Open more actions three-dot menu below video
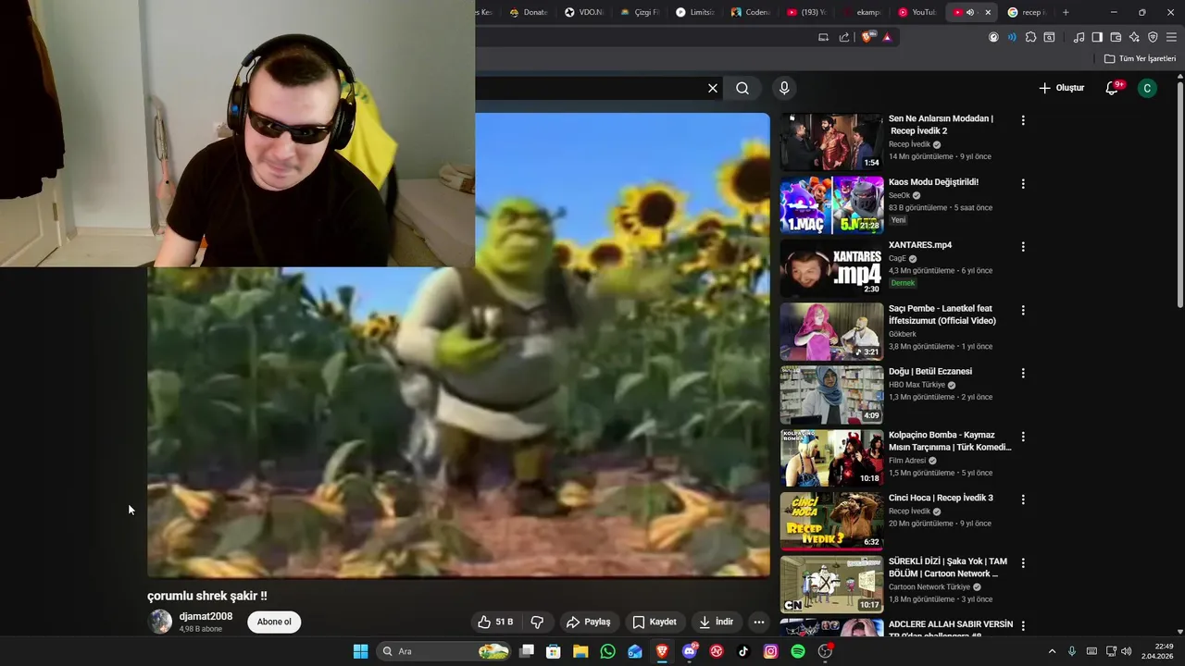 [759, 622]
